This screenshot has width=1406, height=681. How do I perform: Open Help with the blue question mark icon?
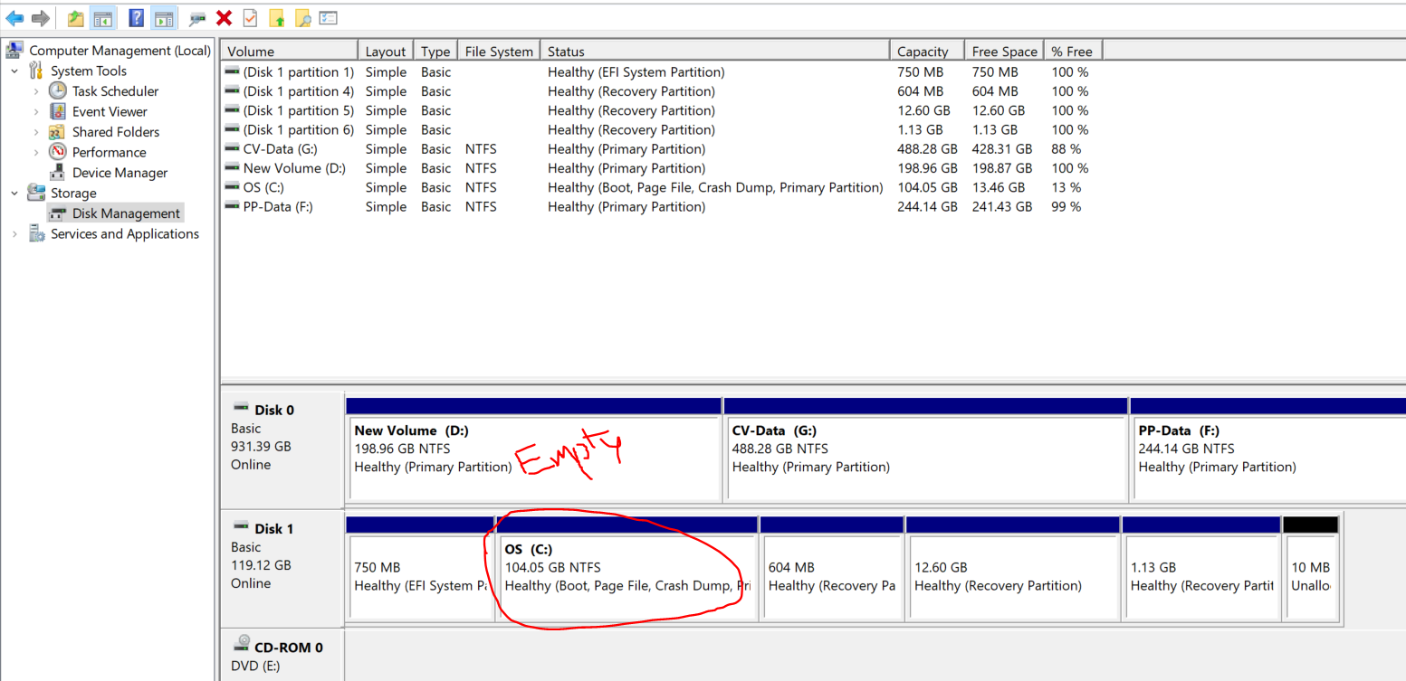pos(136,18)
